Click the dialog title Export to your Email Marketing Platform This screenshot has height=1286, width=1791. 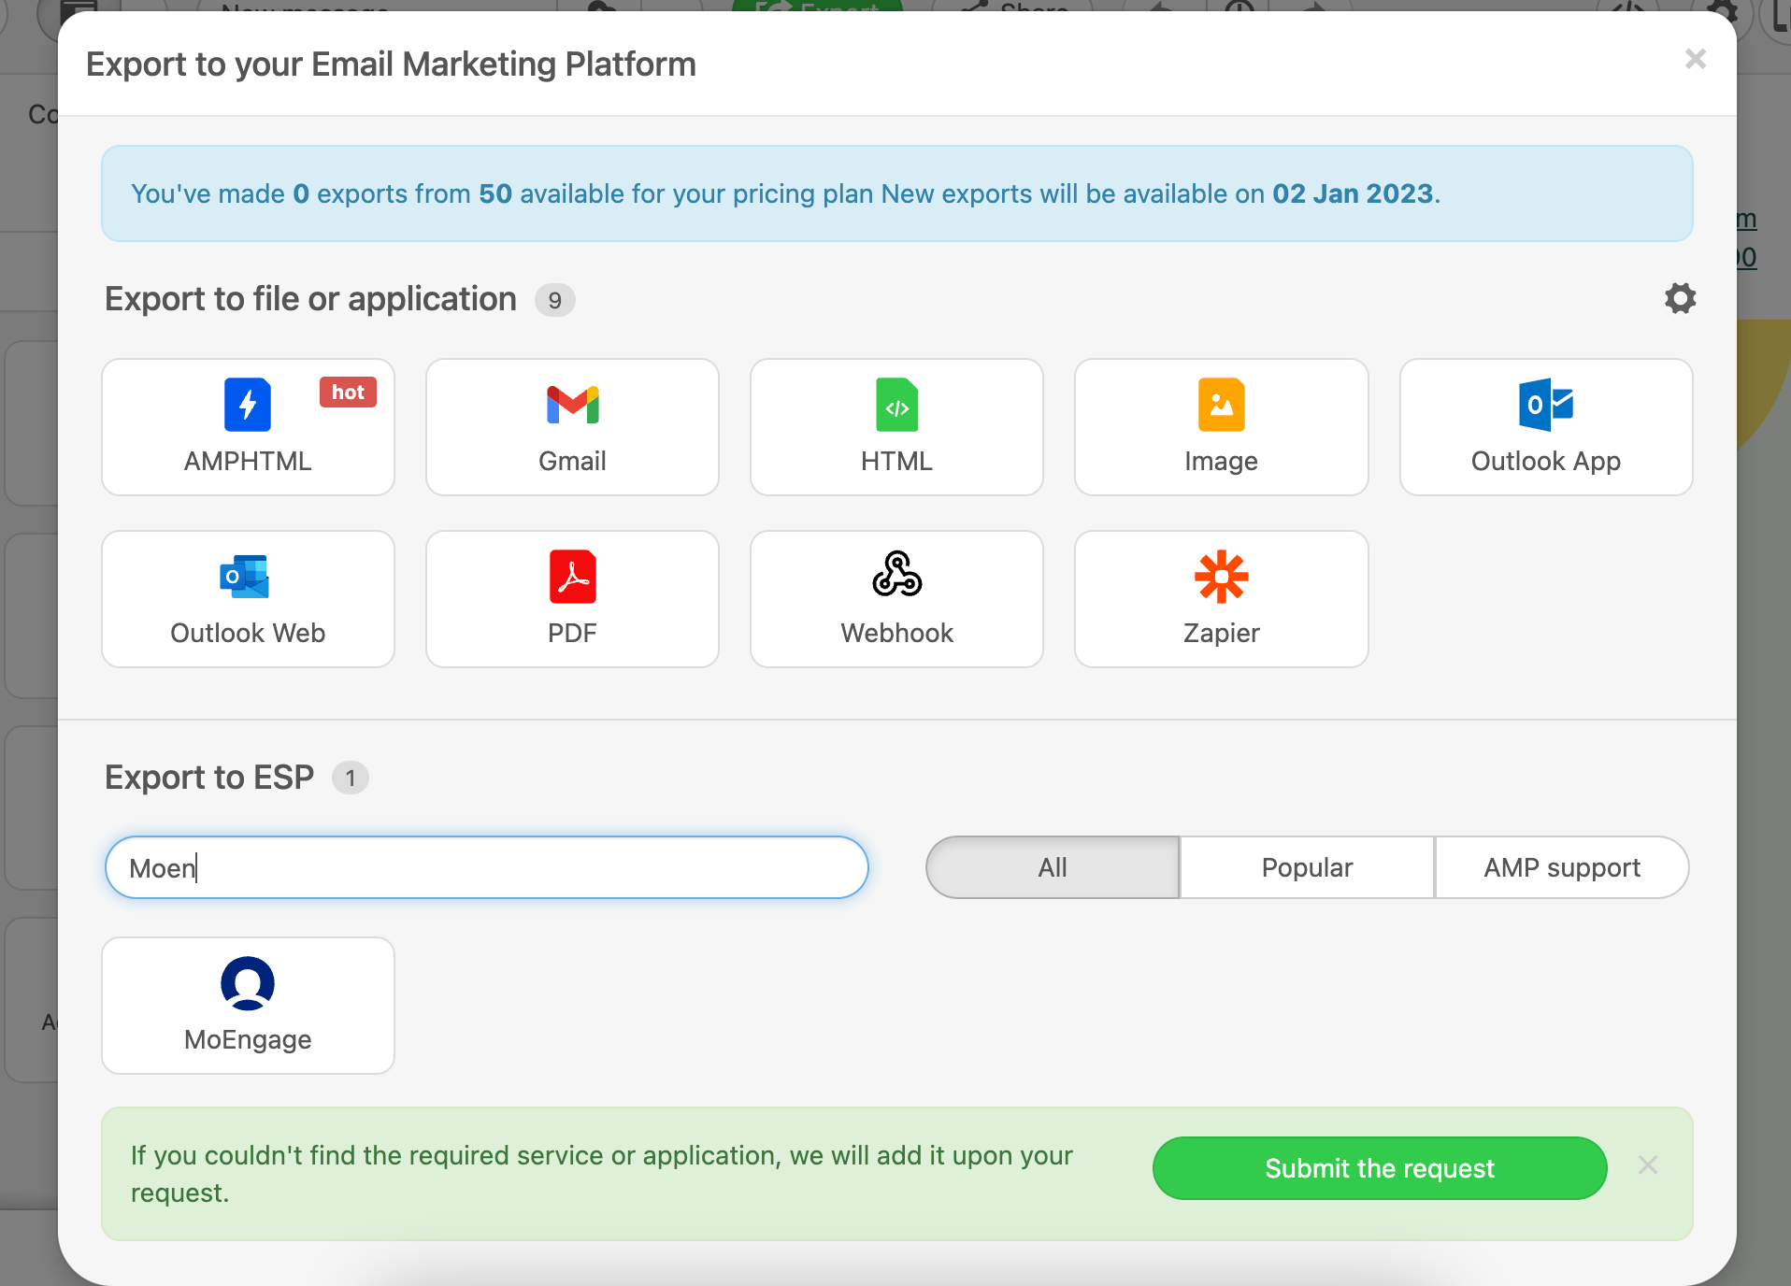[x=391, y=64]
